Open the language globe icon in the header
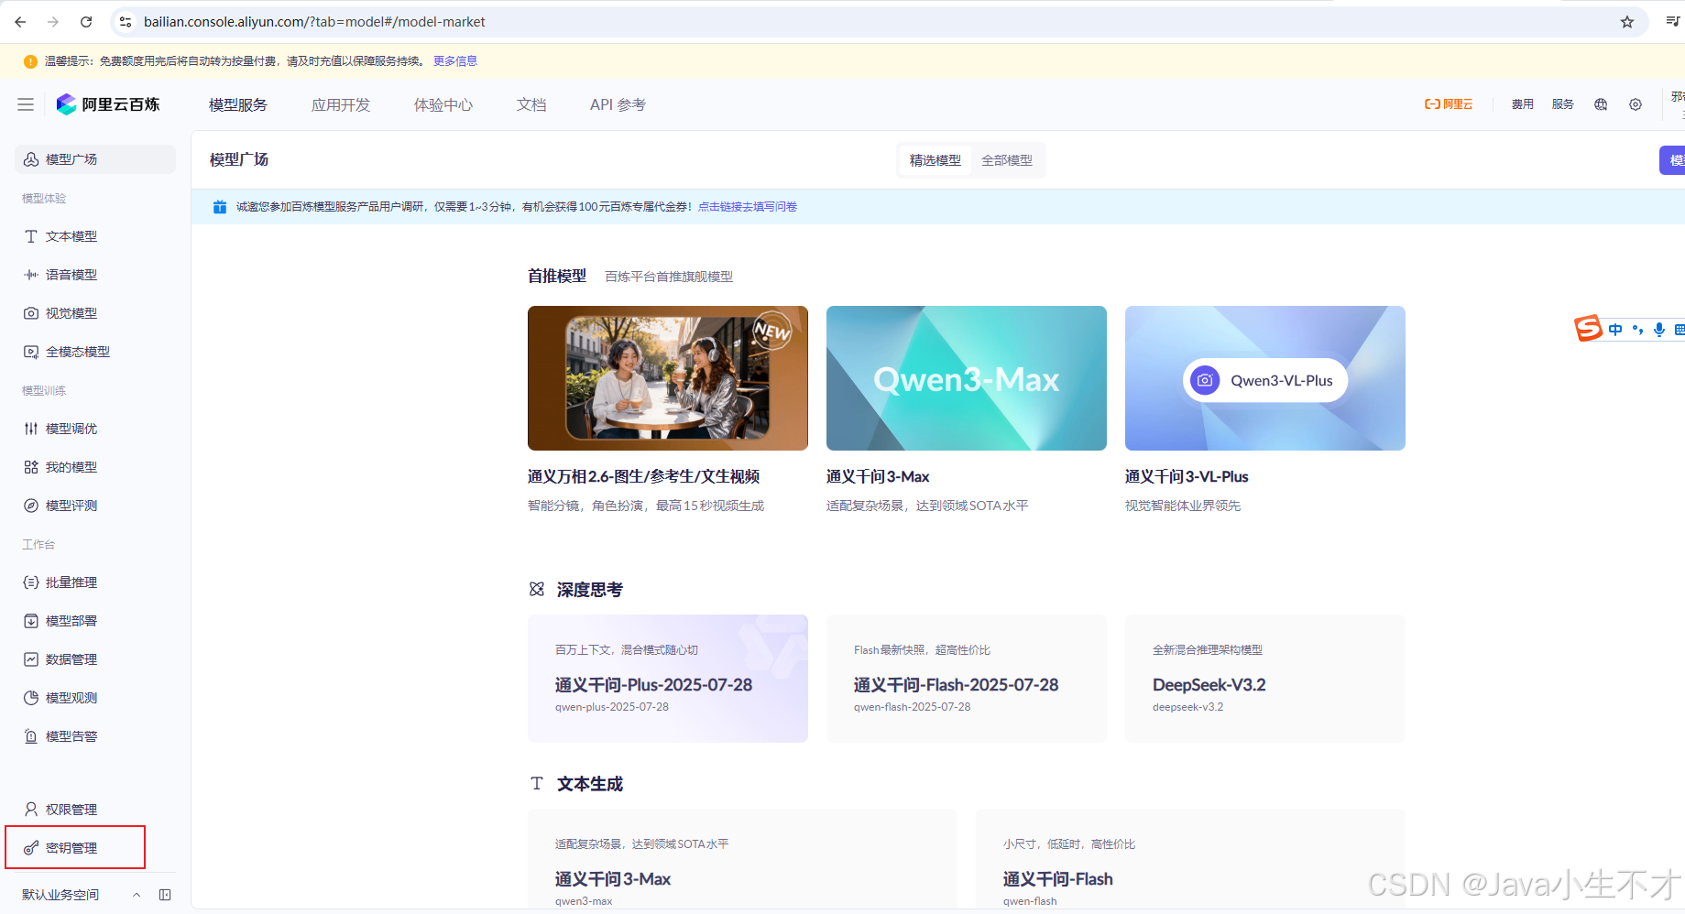The height and width of the screenshot is (914, 1685). pos(1601,104)
